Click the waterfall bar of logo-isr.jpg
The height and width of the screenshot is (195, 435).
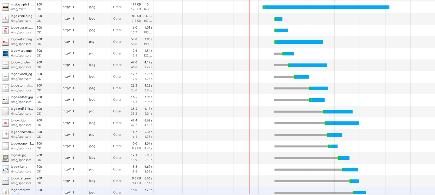click(312, 158)
